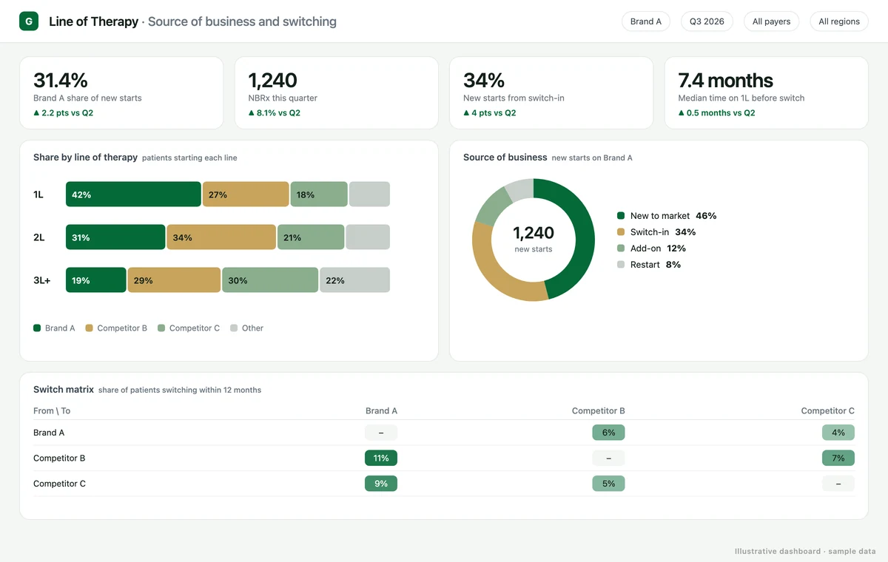
Task: Click the 2L Brand A 31% segment
Action: [x=115, y=237]
